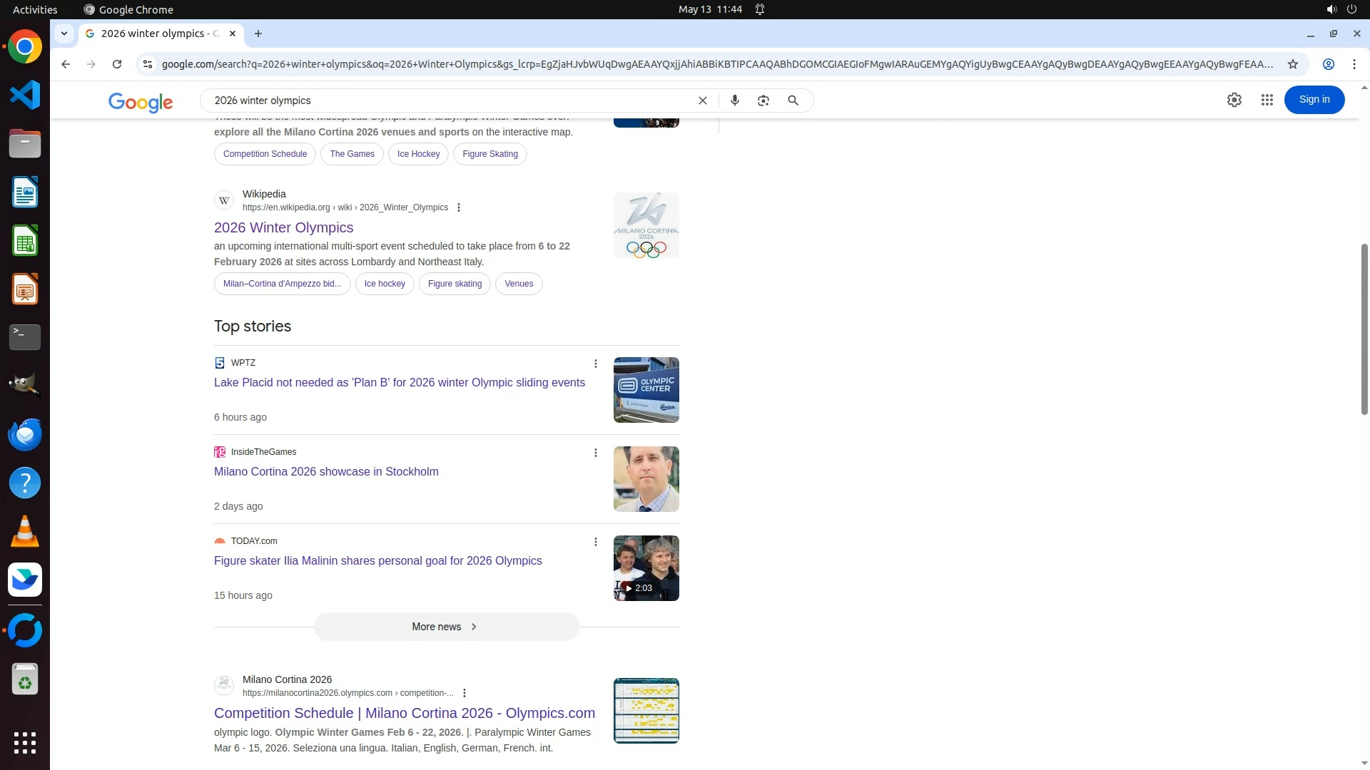Launch Visual Studio Code from dock

pos(25,95)
